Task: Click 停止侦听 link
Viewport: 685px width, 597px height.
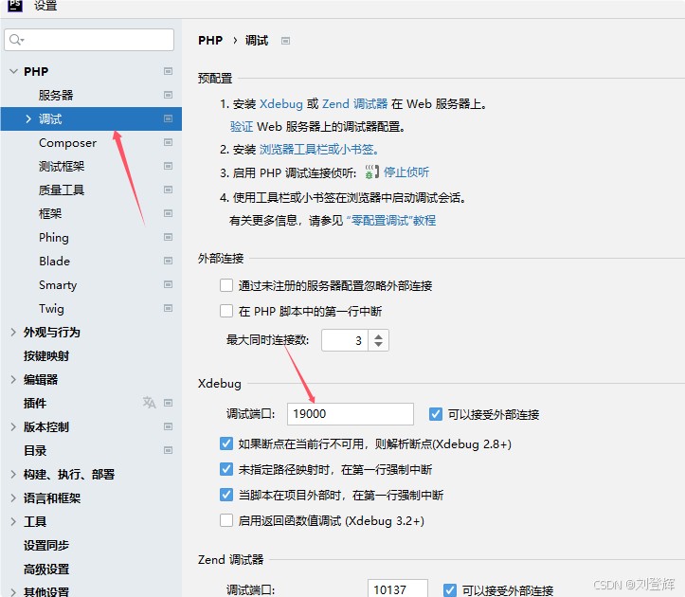Action: click(406, 172)
